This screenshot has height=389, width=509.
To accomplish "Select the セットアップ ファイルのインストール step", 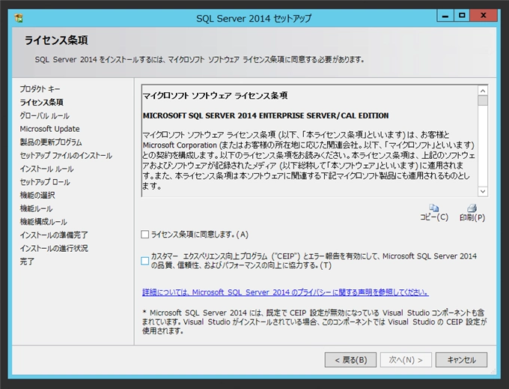I will point(66,155).
